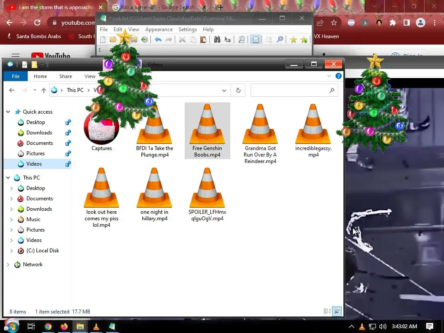
Task: Click the Explorer search box
Action: click(x=294, y=90)
